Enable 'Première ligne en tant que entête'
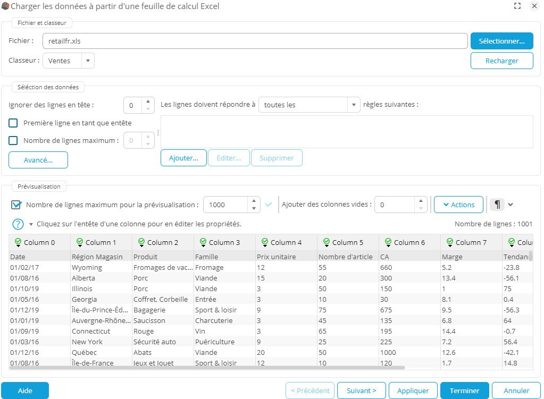 click(x=14, y=123)
